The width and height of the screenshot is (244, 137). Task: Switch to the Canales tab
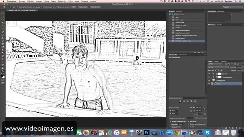pyautogui.click(x=216, y=61)
